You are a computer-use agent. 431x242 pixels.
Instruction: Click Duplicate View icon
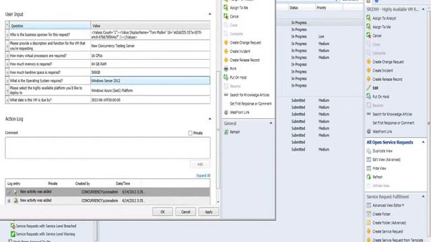click(368, 151)
